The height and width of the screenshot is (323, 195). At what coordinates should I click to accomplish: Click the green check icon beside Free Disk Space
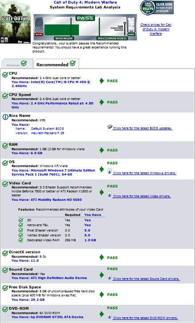pos(5,288)
